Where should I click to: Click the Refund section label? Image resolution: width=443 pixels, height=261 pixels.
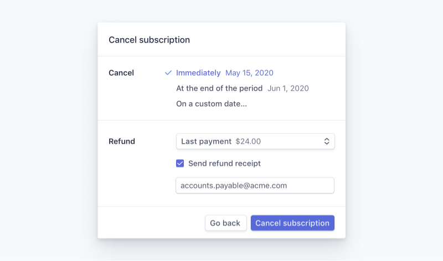[122, 142]
